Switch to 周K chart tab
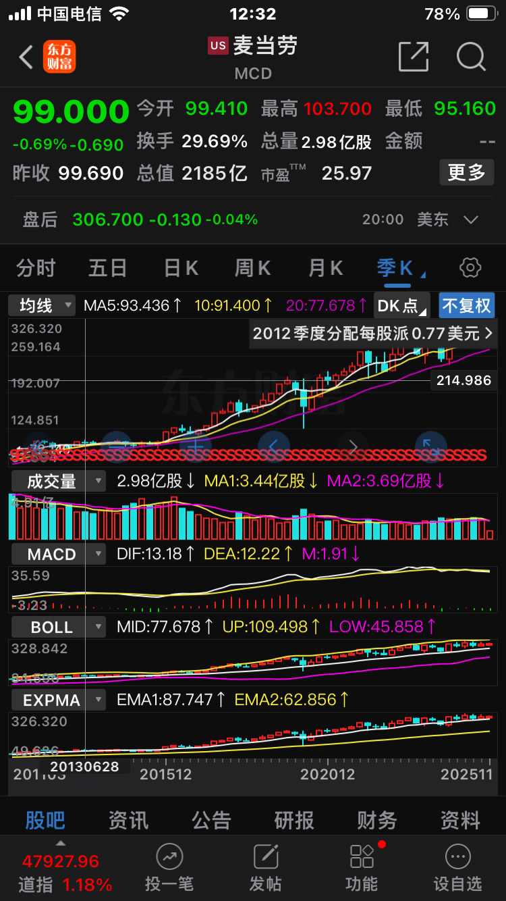The image size is (506, 901). pos(252,268)
